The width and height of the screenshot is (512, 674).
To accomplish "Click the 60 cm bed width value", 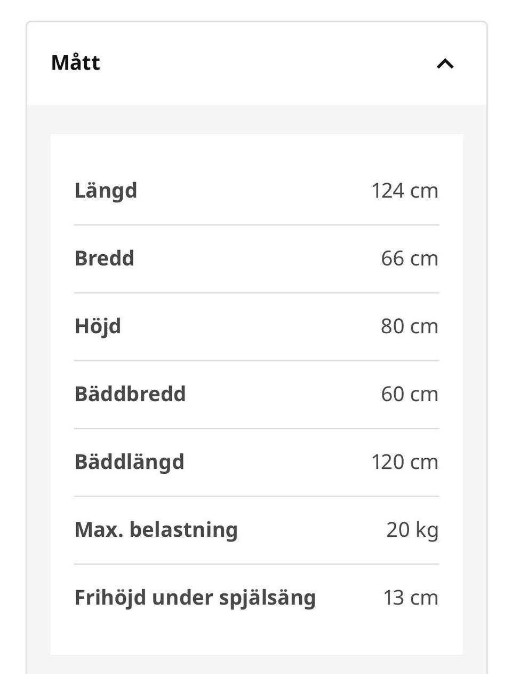I will point(410,394).
